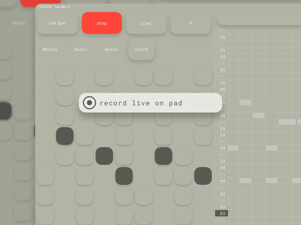
Task: Select the Bass1 track tab
Action: (x=80, y=49)
